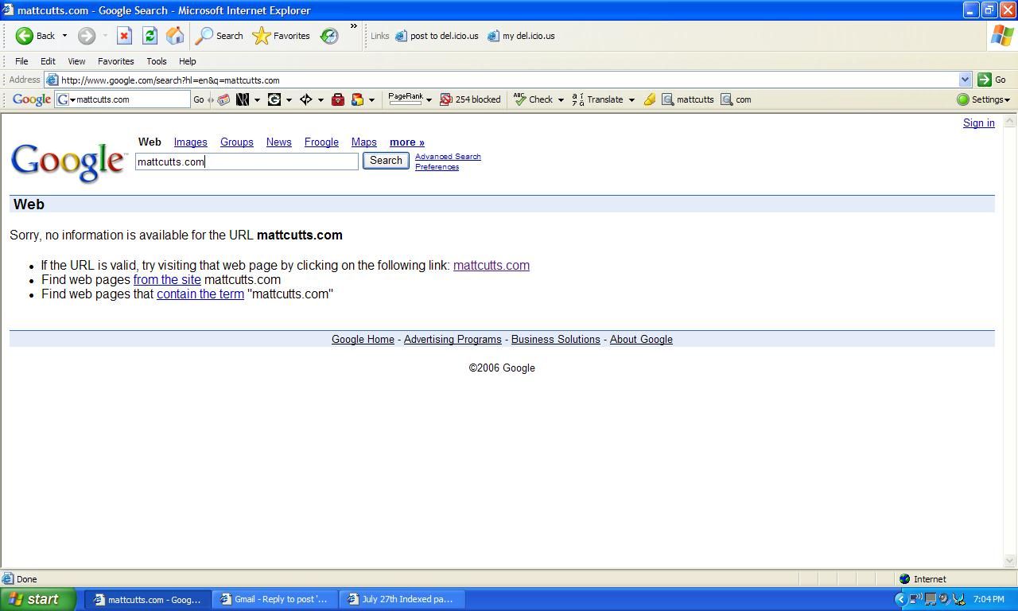Image resolution: width=1018 pixels, height=611 pixels.
Task: Click the red toolbox icon
Action: click(338, 99)
